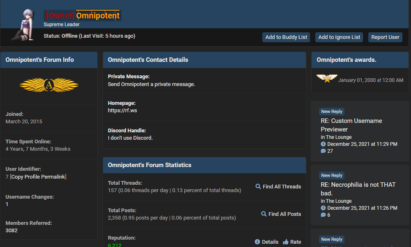The height and width of the screenshot is (247, 411).
Task: Click the reputation Details info icon
Action: 257,242
